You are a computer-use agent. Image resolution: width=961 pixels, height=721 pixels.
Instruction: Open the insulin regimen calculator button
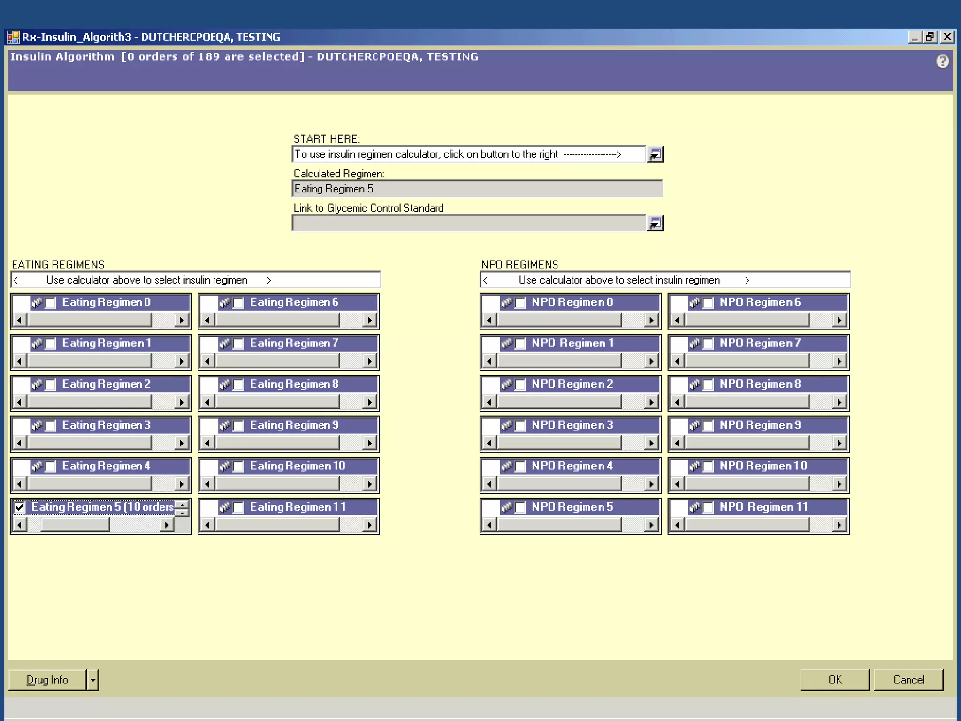[655, 154]
